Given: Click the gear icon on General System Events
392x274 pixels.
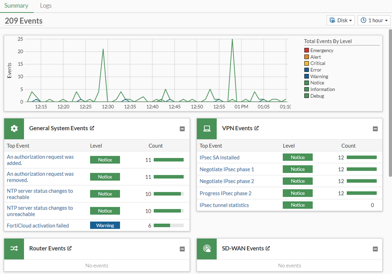Looking at the screenshot, I should pos(14,129).
